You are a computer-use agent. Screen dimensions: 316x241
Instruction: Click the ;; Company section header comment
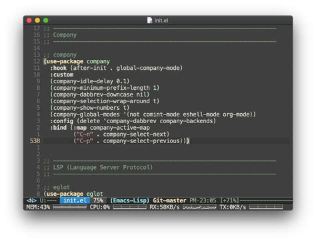(60, 35)
